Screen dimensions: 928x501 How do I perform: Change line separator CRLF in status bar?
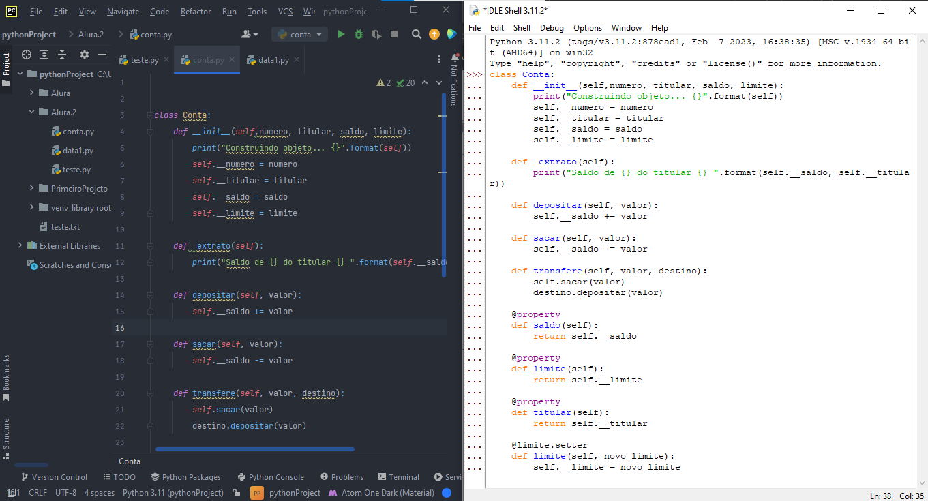coord(38,493)
